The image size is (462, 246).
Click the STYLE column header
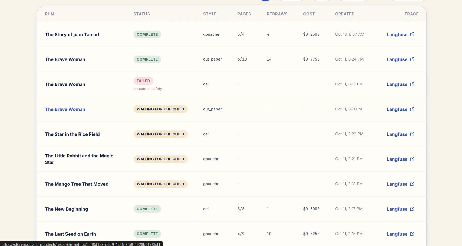pyautogui.click(x=210, y=14)
